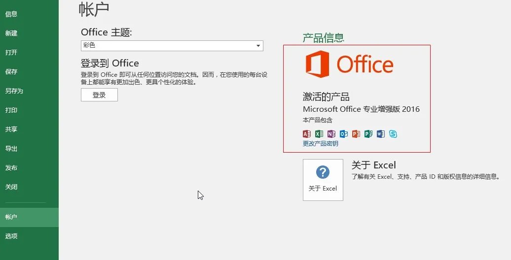511x260 pixels.
Task: Click the orange Office logo
Action: [x=349, y=64]
